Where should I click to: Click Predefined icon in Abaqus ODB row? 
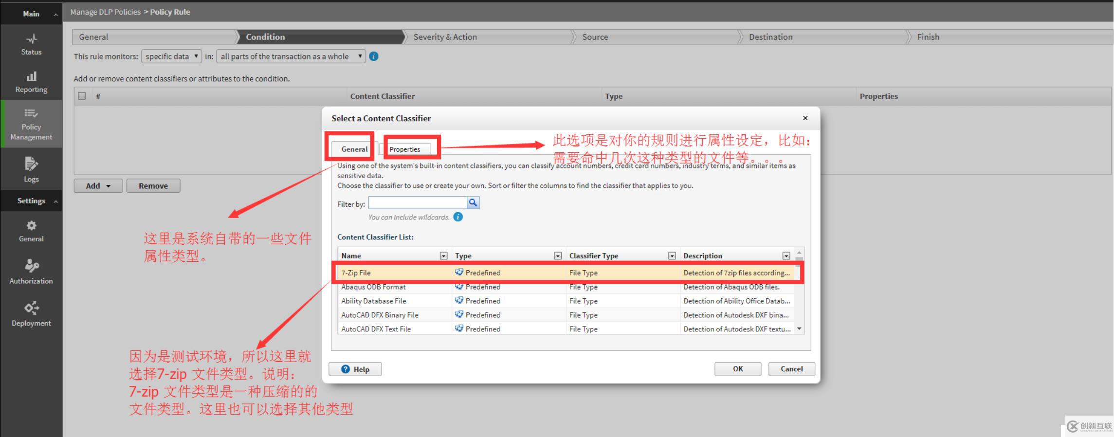(459, 287)
